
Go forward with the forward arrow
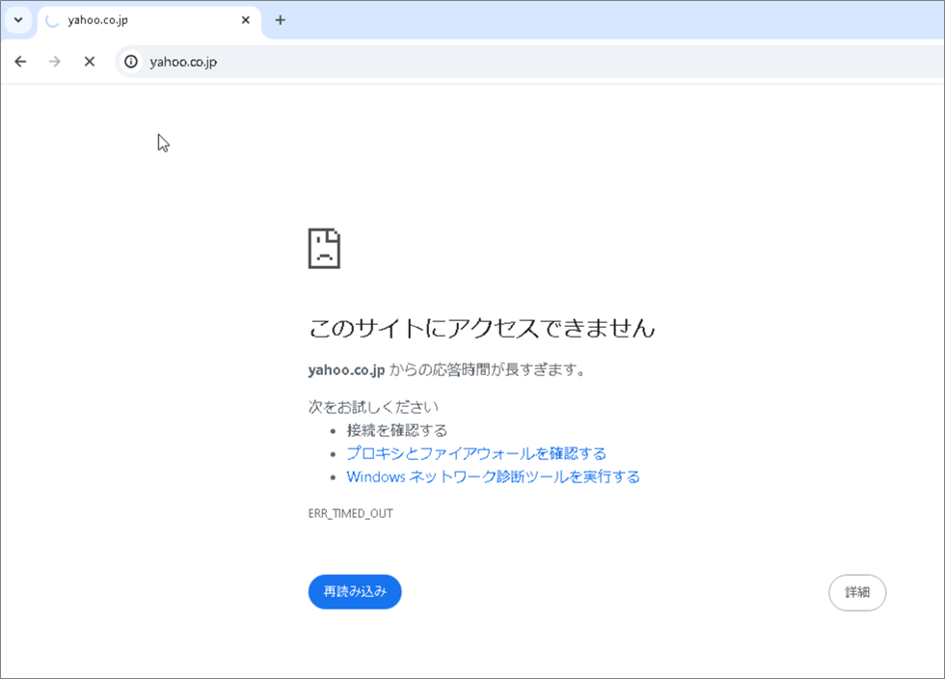(55, 62)
